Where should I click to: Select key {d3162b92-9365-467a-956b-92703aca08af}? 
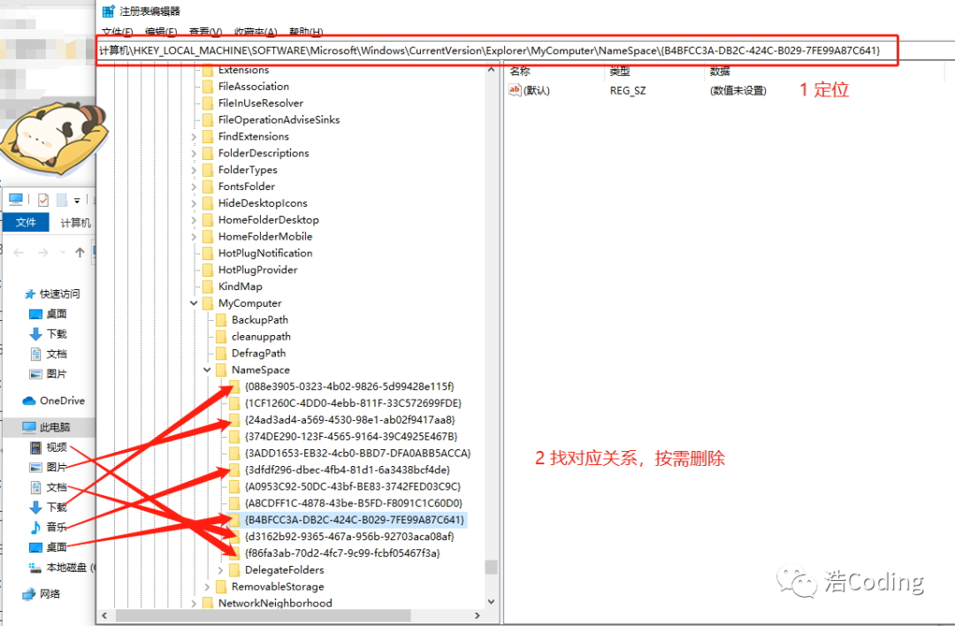pyautogui.click(x=349, y=537)
